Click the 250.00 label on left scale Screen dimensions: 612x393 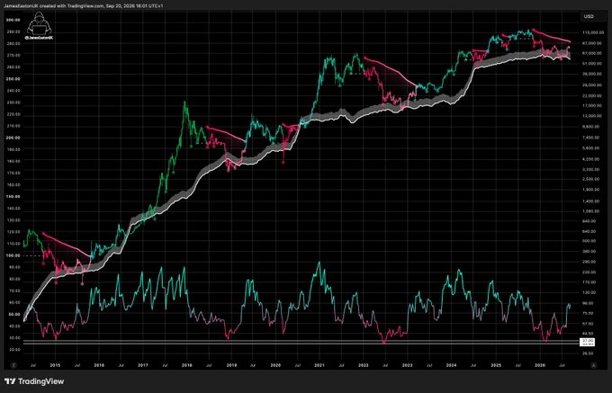[13, 79]
